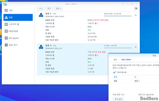The image size is (159, 101).
Task: Click the 볼륨 1 usage progress bar
Action: [x=118, y=16]
